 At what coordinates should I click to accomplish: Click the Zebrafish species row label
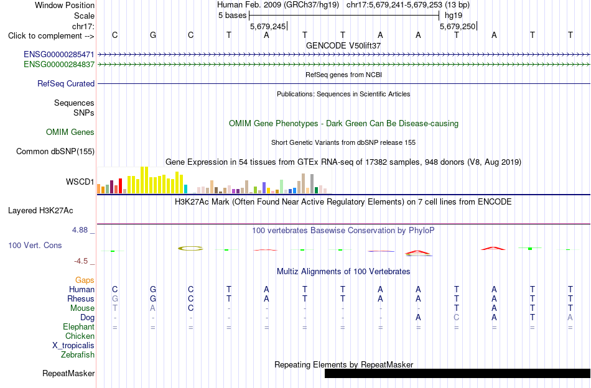[x=78, y=355]
